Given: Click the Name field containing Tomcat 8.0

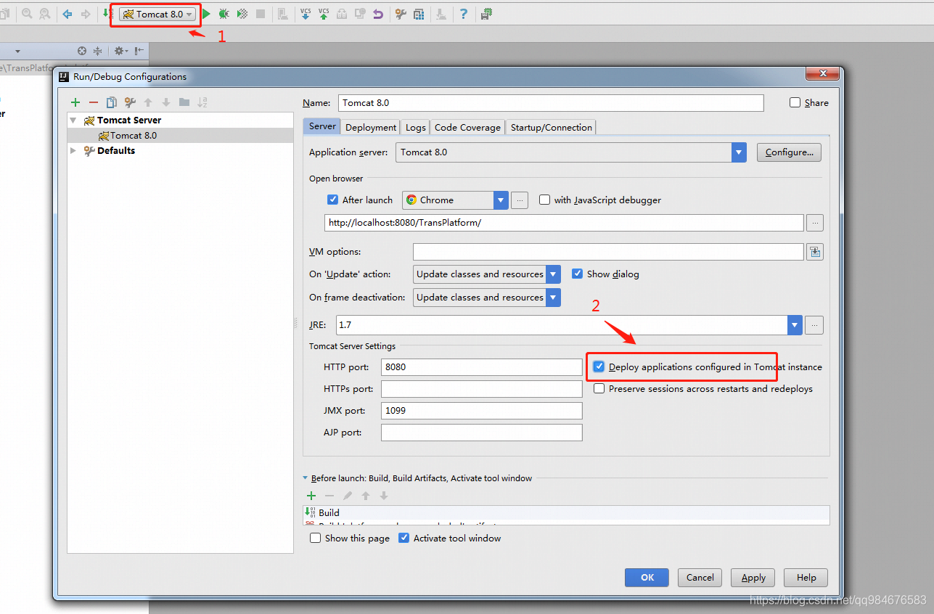Looking at the screenshot, I should [551, 103].
